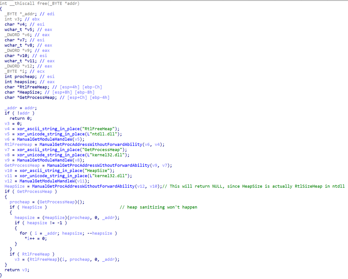
Task: Select the "RtlFreeHeap" string literal
Action: pyautogui.click(x=99, y=129)
